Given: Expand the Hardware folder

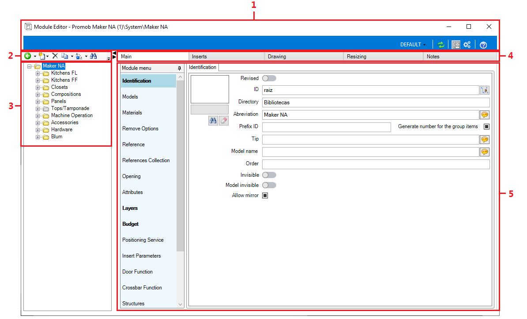Looking at the screenshot, I should click(x=38, y=130).
